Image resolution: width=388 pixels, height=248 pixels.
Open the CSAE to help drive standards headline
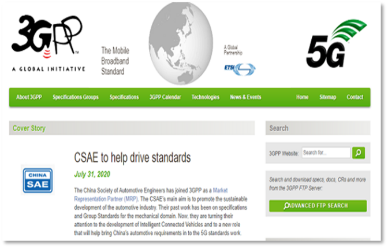pyautogui.click(x=132, y=157)
